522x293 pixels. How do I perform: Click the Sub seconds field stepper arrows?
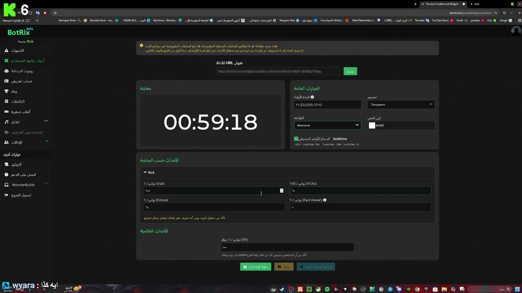tap(281, 190)
